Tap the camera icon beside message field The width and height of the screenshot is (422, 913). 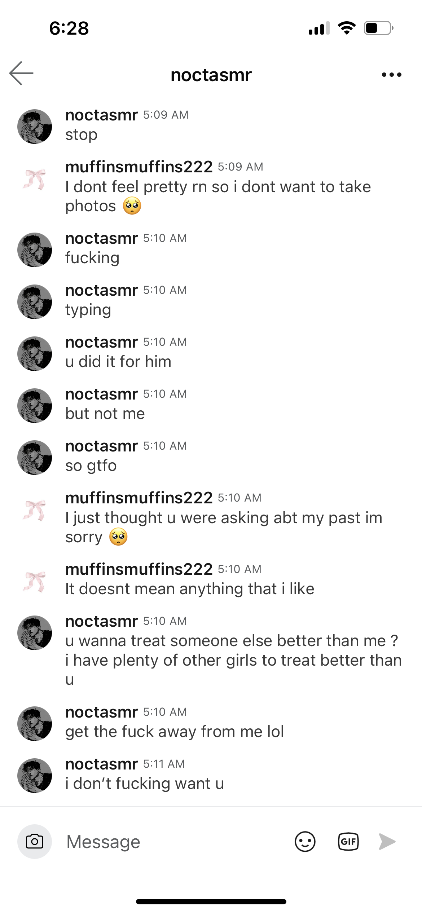35,842
